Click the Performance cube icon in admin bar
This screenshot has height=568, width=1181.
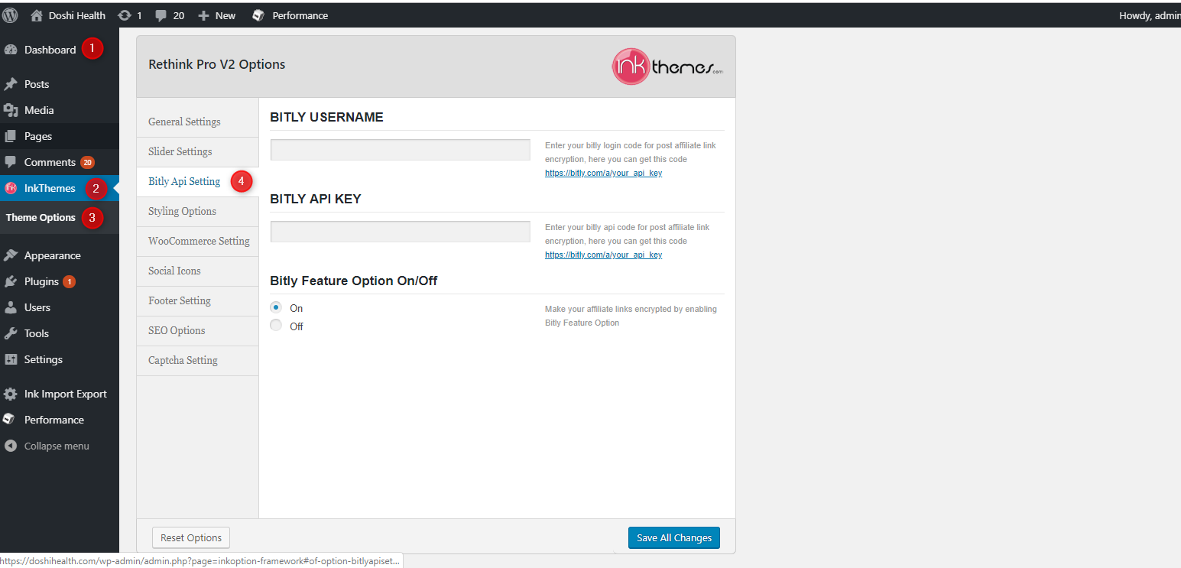coord(258,15)
